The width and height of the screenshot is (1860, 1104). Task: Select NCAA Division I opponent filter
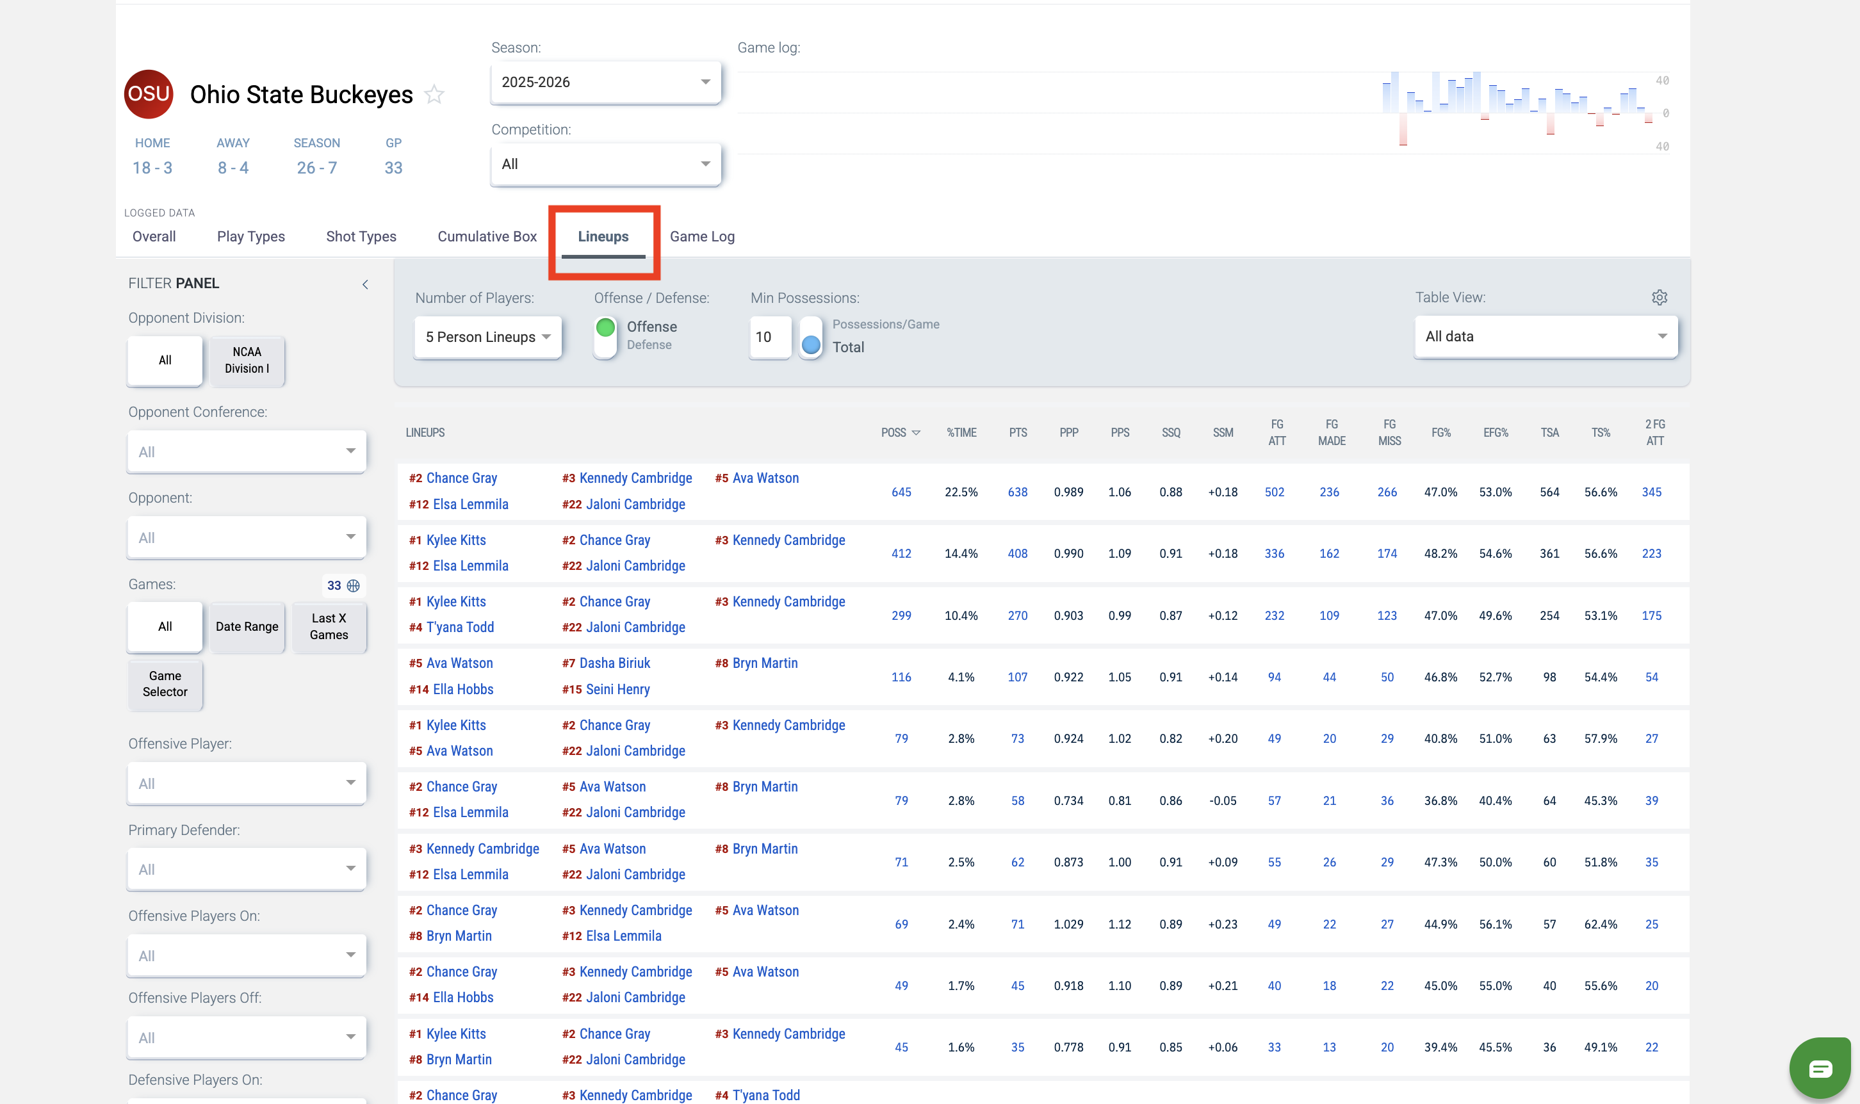click(247, 361)
